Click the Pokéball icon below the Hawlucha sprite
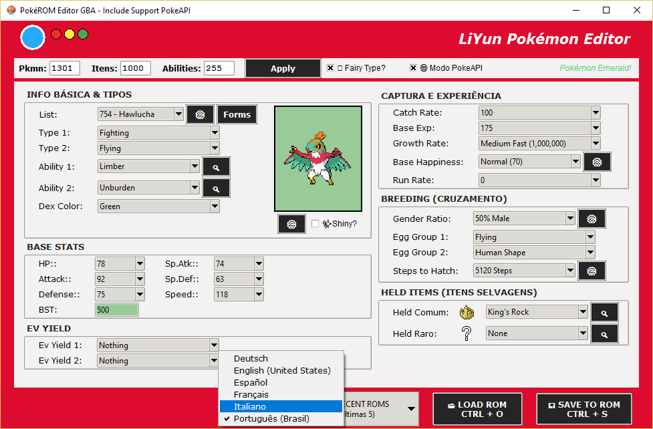Screen dimensions: 653x429 pos(291,224)
